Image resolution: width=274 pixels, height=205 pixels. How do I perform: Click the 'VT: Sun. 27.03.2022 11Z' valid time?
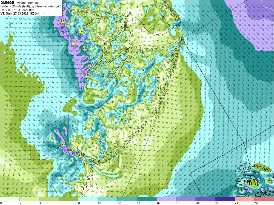(x=18, y=13)
